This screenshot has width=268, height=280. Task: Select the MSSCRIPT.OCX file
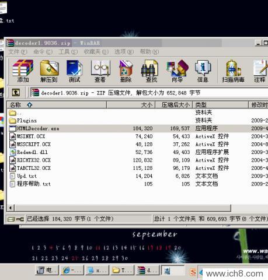coord(137,144)
